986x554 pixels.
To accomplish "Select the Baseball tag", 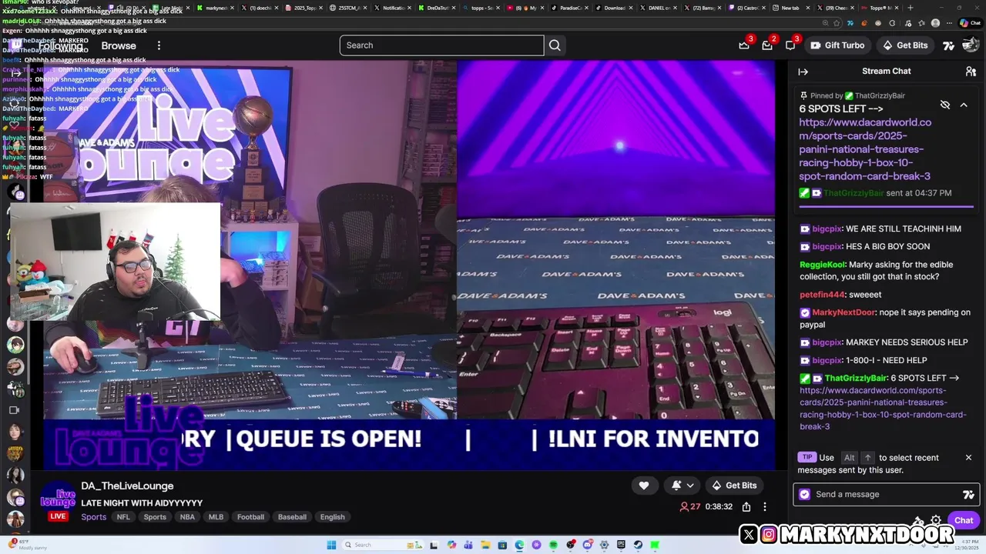I will pyautogui.click(x=292, y=517).
